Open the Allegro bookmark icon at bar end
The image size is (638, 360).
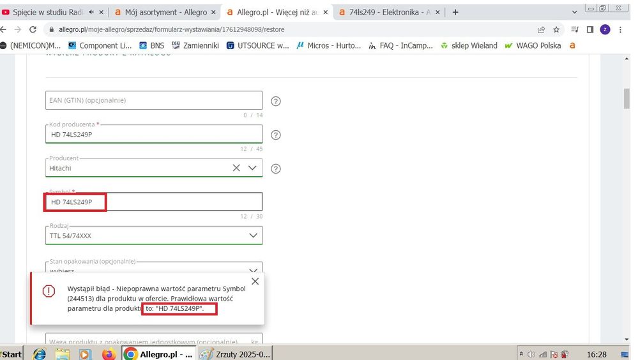pyautogui.click(x=572, y=45)
